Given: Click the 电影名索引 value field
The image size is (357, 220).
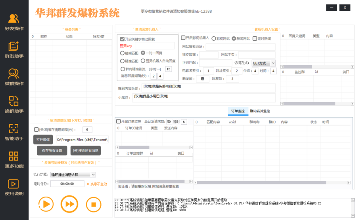Looking at the screenshot, I should [x=208, y=71].
